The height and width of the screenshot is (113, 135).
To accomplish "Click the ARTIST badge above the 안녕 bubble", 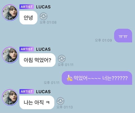I will [27, 7].
